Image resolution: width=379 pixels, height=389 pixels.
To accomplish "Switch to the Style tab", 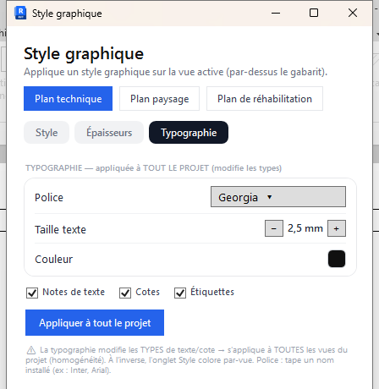I will [x=47, y=133].
